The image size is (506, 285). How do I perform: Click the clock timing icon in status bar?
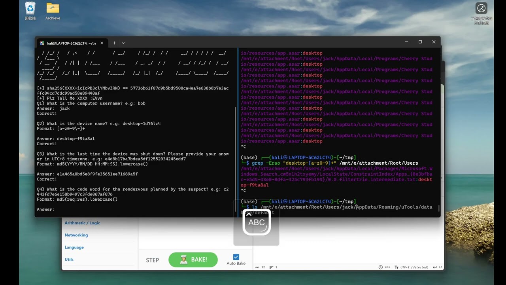tap(380, 267)
